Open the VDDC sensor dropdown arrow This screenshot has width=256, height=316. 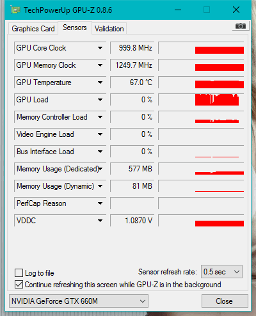point(100,221)
